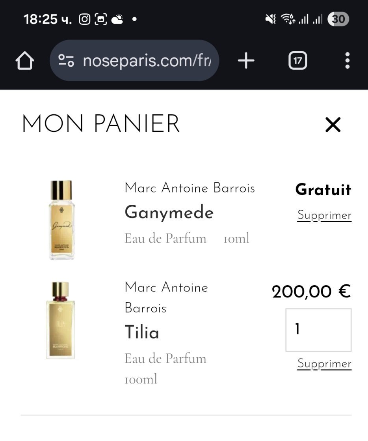Image resolution: width=368 pixels, height=441 pixels.
Task: Tap the screen capture icon in status bar
Action: coord(100,19)
